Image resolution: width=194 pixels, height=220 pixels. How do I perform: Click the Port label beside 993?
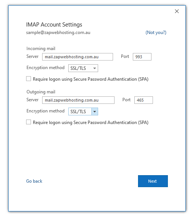[125, 56]
